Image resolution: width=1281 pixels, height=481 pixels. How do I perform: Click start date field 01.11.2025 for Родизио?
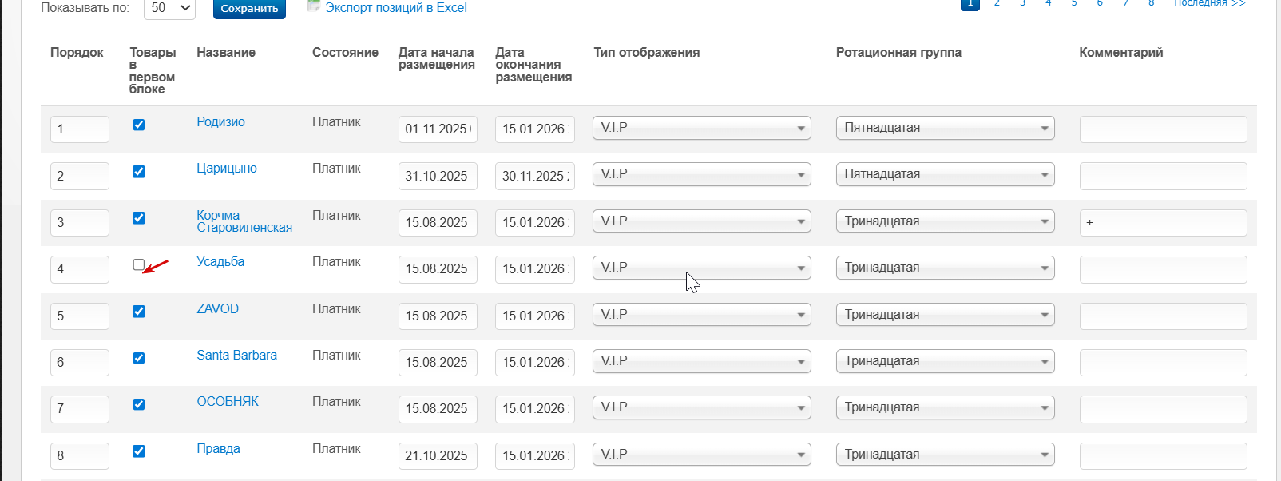coord(437,129)
